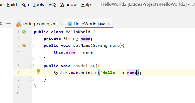This screenshot has width=195, height=103.
Task: Click the name variable inside println
Action: 132,73
